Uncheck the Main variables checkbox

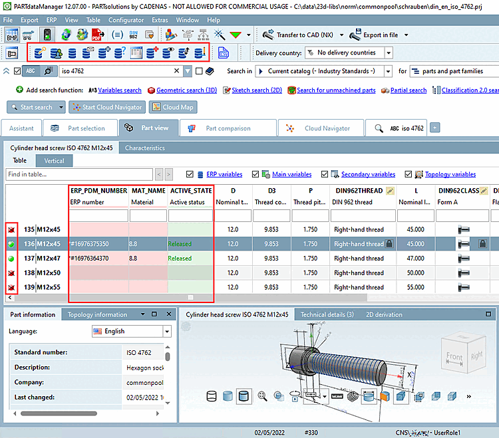tap(256, 174)
